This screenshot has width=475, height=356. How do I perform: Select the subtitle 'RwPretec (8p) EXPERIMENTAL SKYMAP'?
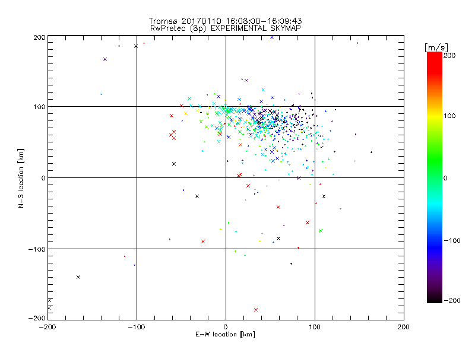[x=225, y=28]
